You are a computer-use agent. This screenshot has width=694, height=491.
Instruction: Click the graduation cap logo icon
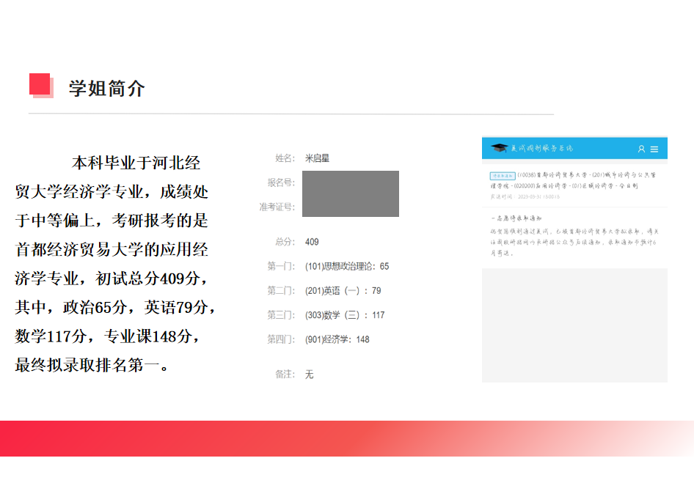click(499, 148)
